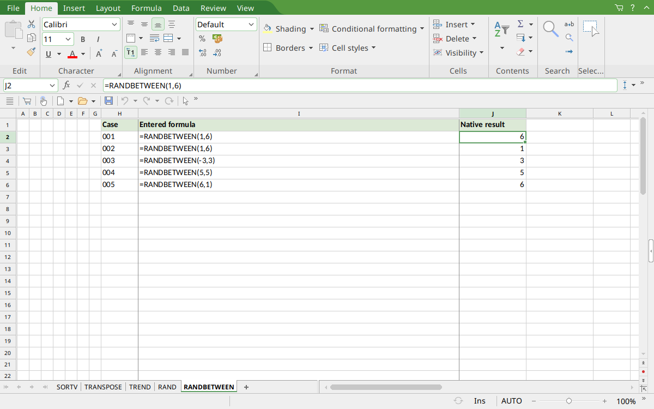Apply percent number format
This screenshot has width=654, height=409.
(x=202, y=39)
